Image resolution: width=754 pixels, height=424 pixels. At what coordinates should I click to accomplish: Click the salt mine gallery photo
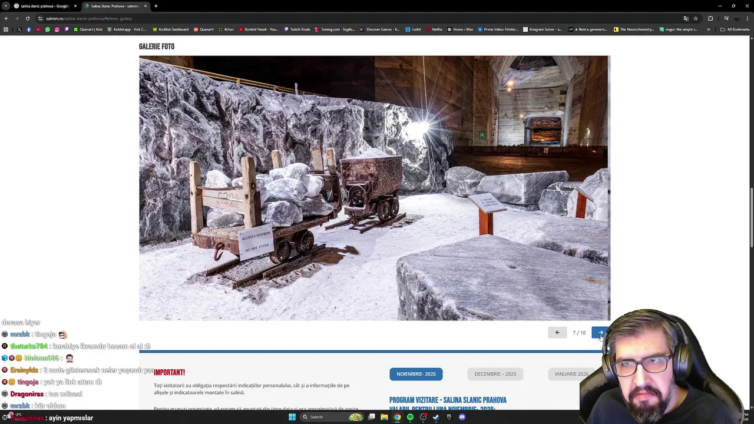pos(375,188)
